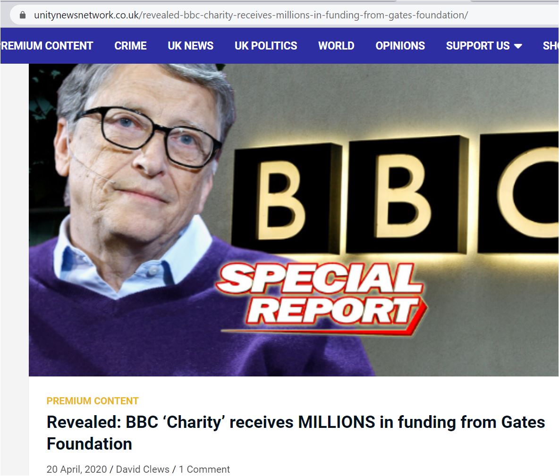Click the yellow Premium Content category label

93,401
